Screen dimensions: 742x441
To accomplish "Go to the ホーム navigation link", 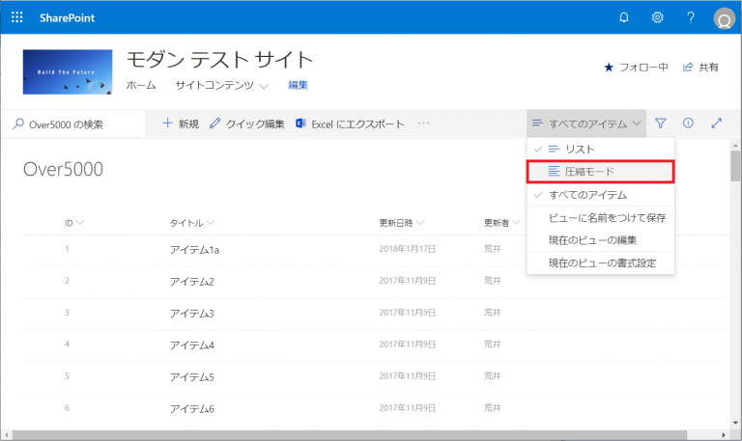I will click(x=141, y=85).
